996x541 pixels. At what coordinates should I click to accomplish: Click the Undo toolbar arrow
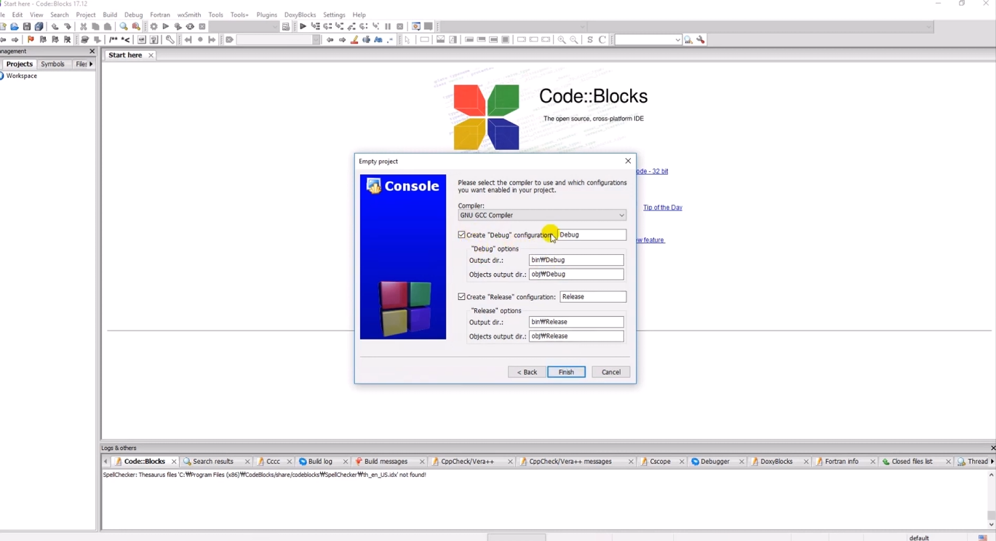pyautogui.click(x=55, y=27)
